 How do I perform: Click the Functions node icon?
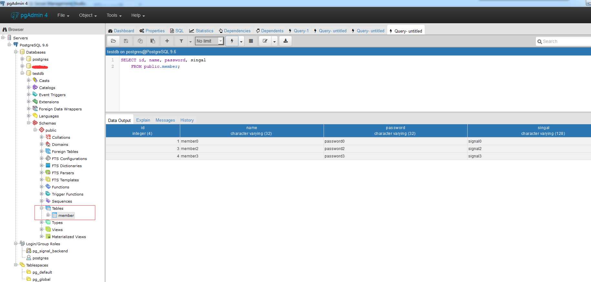click(x=48, y=186)
